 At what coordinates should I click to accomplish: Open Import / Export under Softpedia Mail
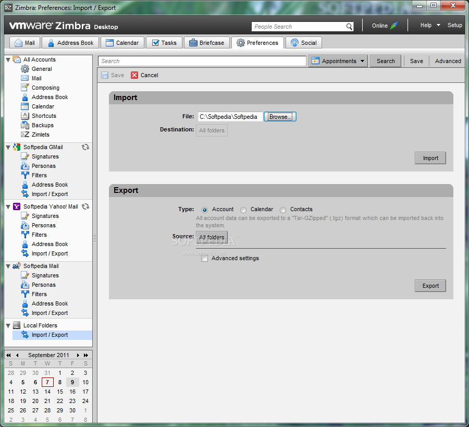click(50, 313)
